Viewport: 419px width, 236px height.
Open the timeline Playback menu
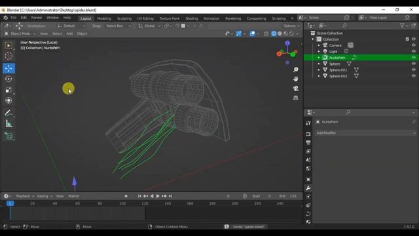[25, 196]
